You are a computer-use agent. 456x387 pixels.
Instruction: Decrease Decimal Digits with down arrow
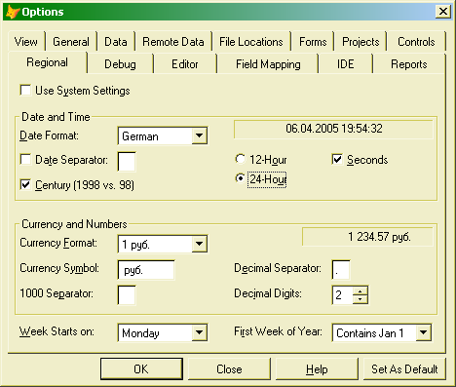360,299
